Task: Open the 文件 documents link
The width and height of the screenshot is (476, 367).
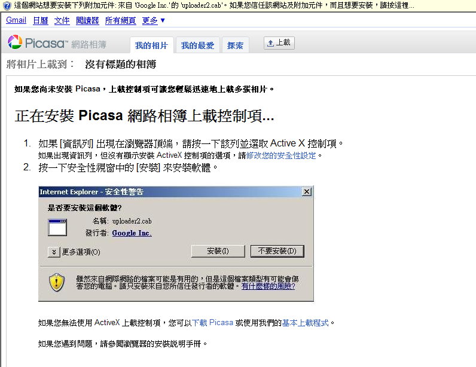Action: tap(62, 20)
